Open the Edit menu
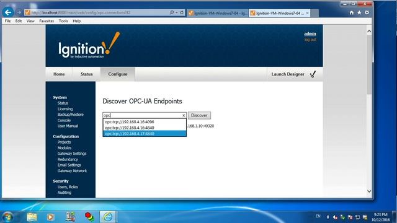The width and height of the screenshot is (397, 223). (x=19, y=21)
